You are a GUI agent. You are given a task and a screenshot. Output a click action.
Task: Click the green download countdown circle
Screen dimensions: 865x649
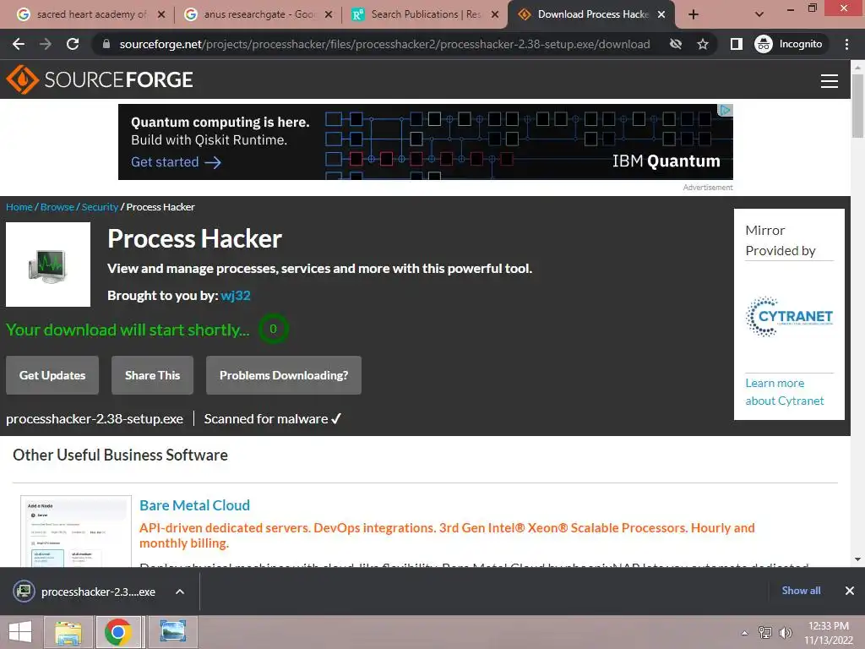tap(273, 329)
